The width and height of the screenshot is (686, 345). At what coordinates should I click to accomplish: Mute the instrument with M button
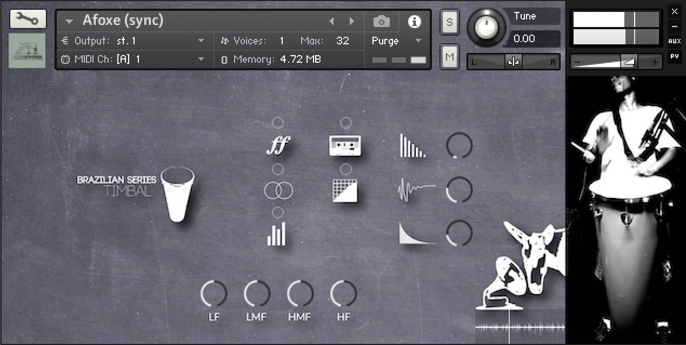click(450, 56)
